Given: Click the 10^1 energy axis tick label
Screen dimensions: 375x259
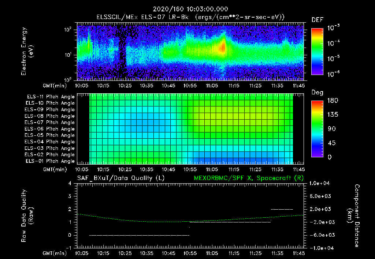Looking at the screenshot, I should tap(68, 55).
